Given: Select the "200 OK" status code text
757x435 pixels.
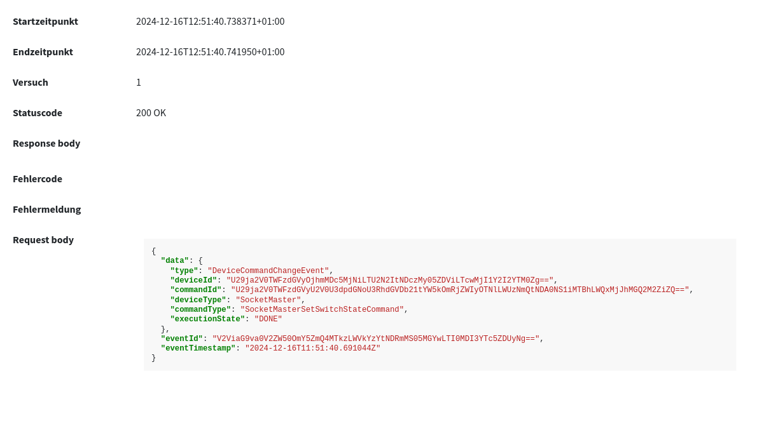Looking at the screenshot, I should (x=151, y=112).
